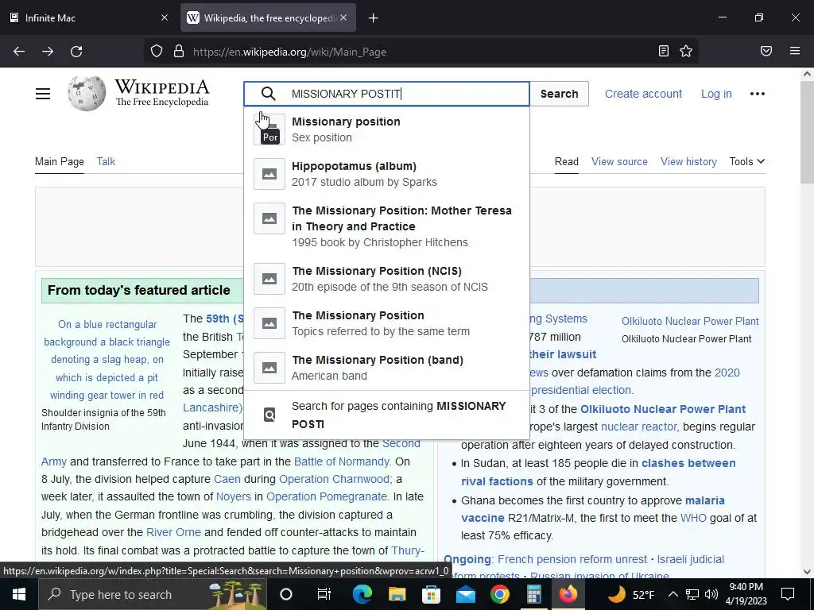Show hidden system tray icons
This screenshot has height=610, width=814.
click(673, 594)
